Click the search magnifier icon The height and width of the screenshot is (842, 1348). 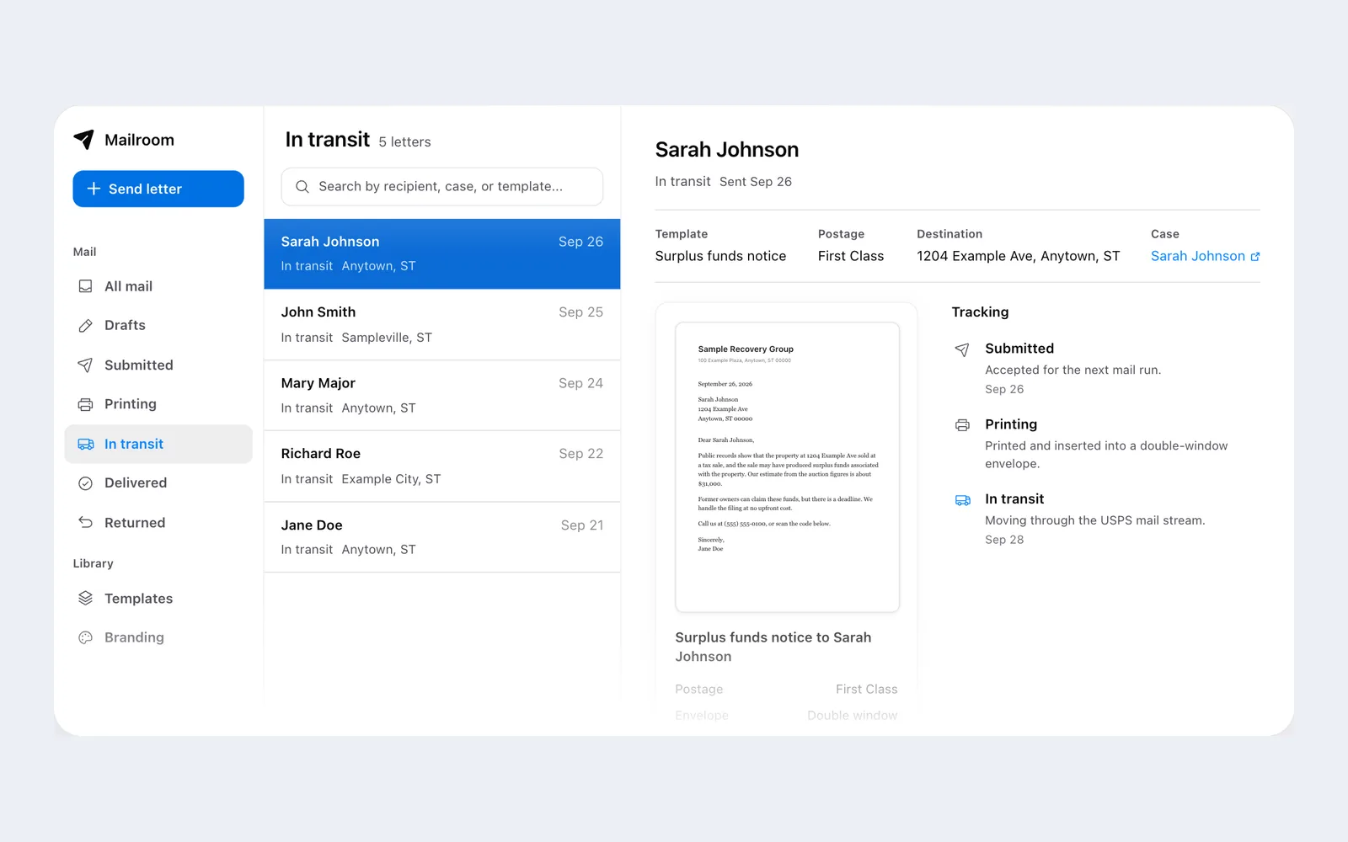[302, 186]
